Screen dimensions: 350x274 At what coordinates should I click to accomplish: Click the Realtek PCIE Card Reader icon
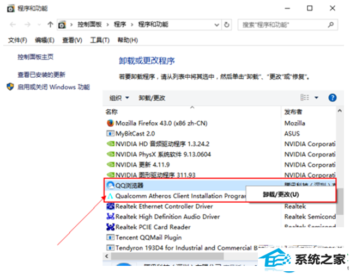click(111, 227)
